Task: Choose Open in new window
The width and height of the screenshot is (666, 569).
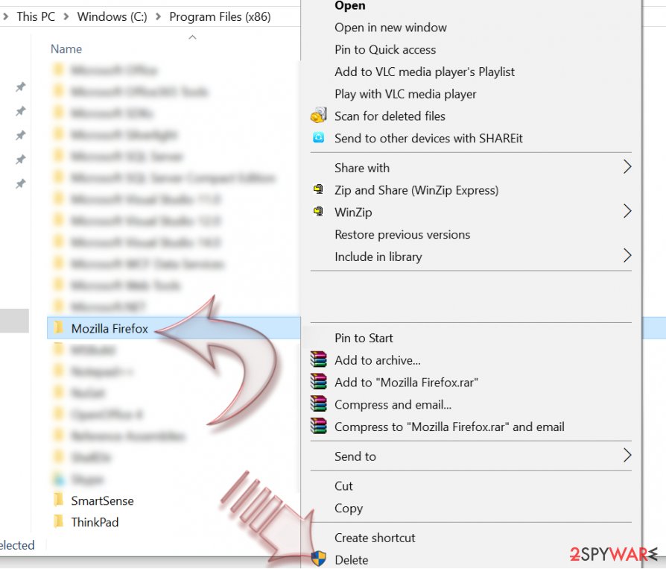Action: (390, 28)
